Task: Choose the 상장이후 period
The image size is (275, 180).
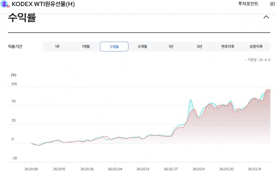Action: coord(256,47)
